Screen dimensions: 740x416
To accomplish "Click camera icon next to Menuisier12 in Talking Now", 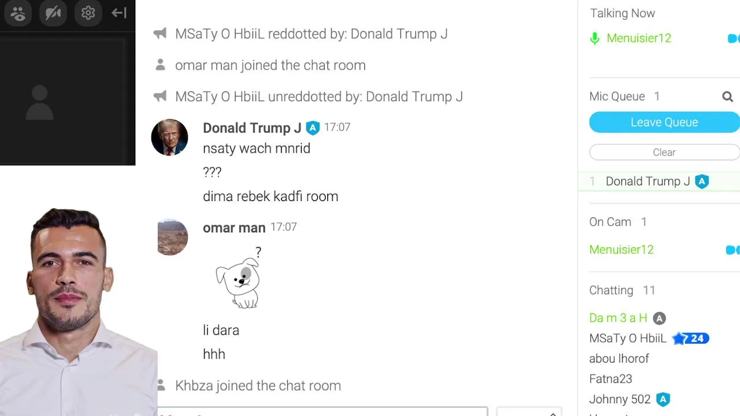I will 733,39.
